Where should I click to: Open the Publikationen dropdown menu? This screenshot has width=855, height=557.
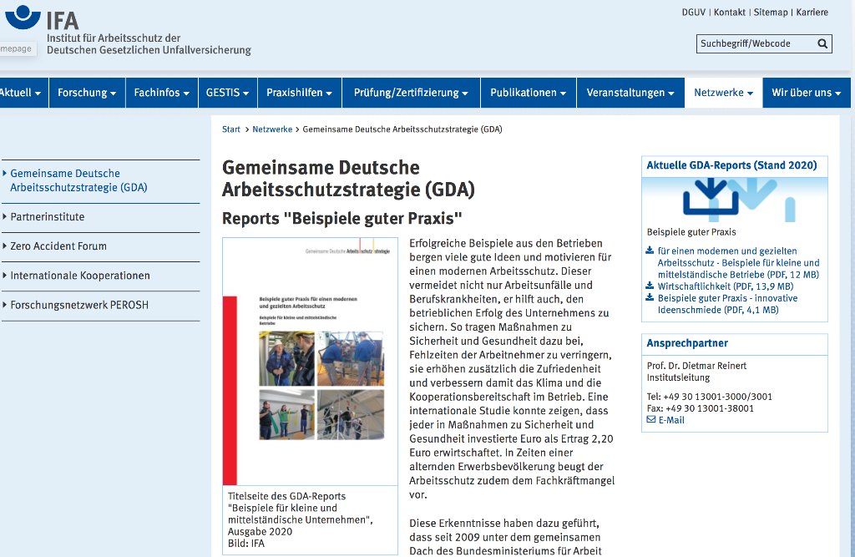(528, 93)
